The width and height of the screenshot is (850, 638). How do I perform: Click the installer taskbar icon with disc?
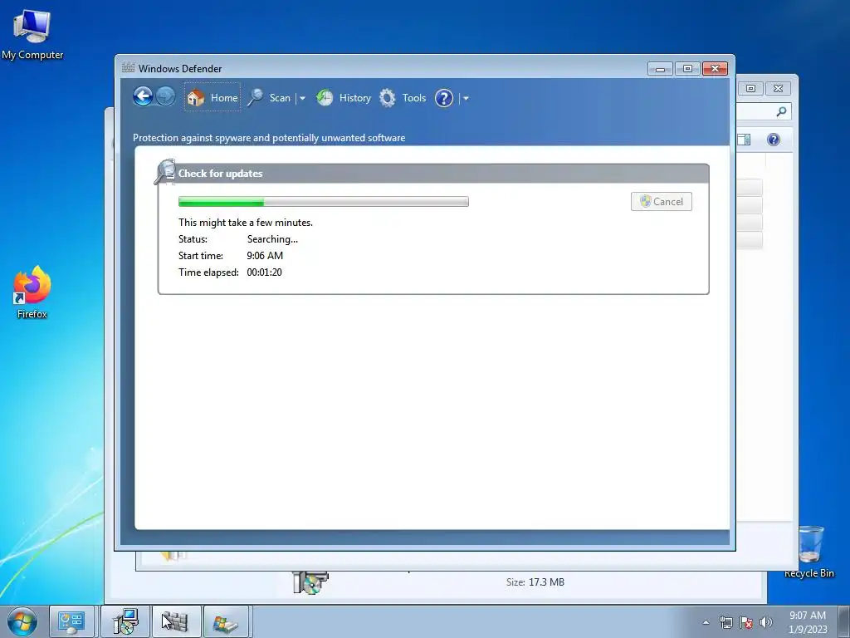coord(125,621)
